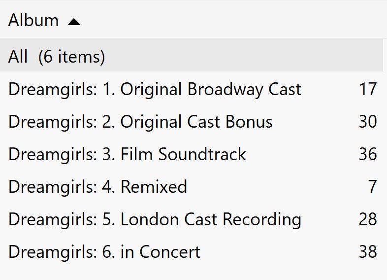Select the All (6 items) row
Viewport: 387px width, 280px height.
pyautogui.click(x=191, y=57)
